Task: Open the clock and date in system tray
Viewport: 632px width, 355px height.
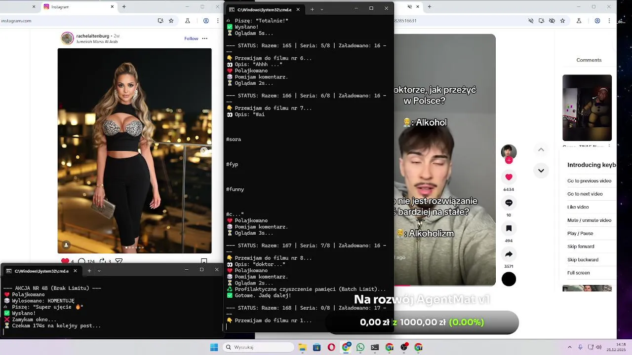Action: point(617,347)
